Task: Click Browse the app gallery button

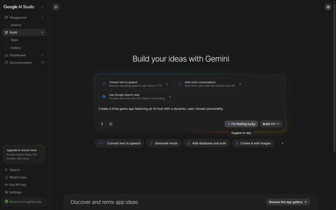Action: pos(288,202)
